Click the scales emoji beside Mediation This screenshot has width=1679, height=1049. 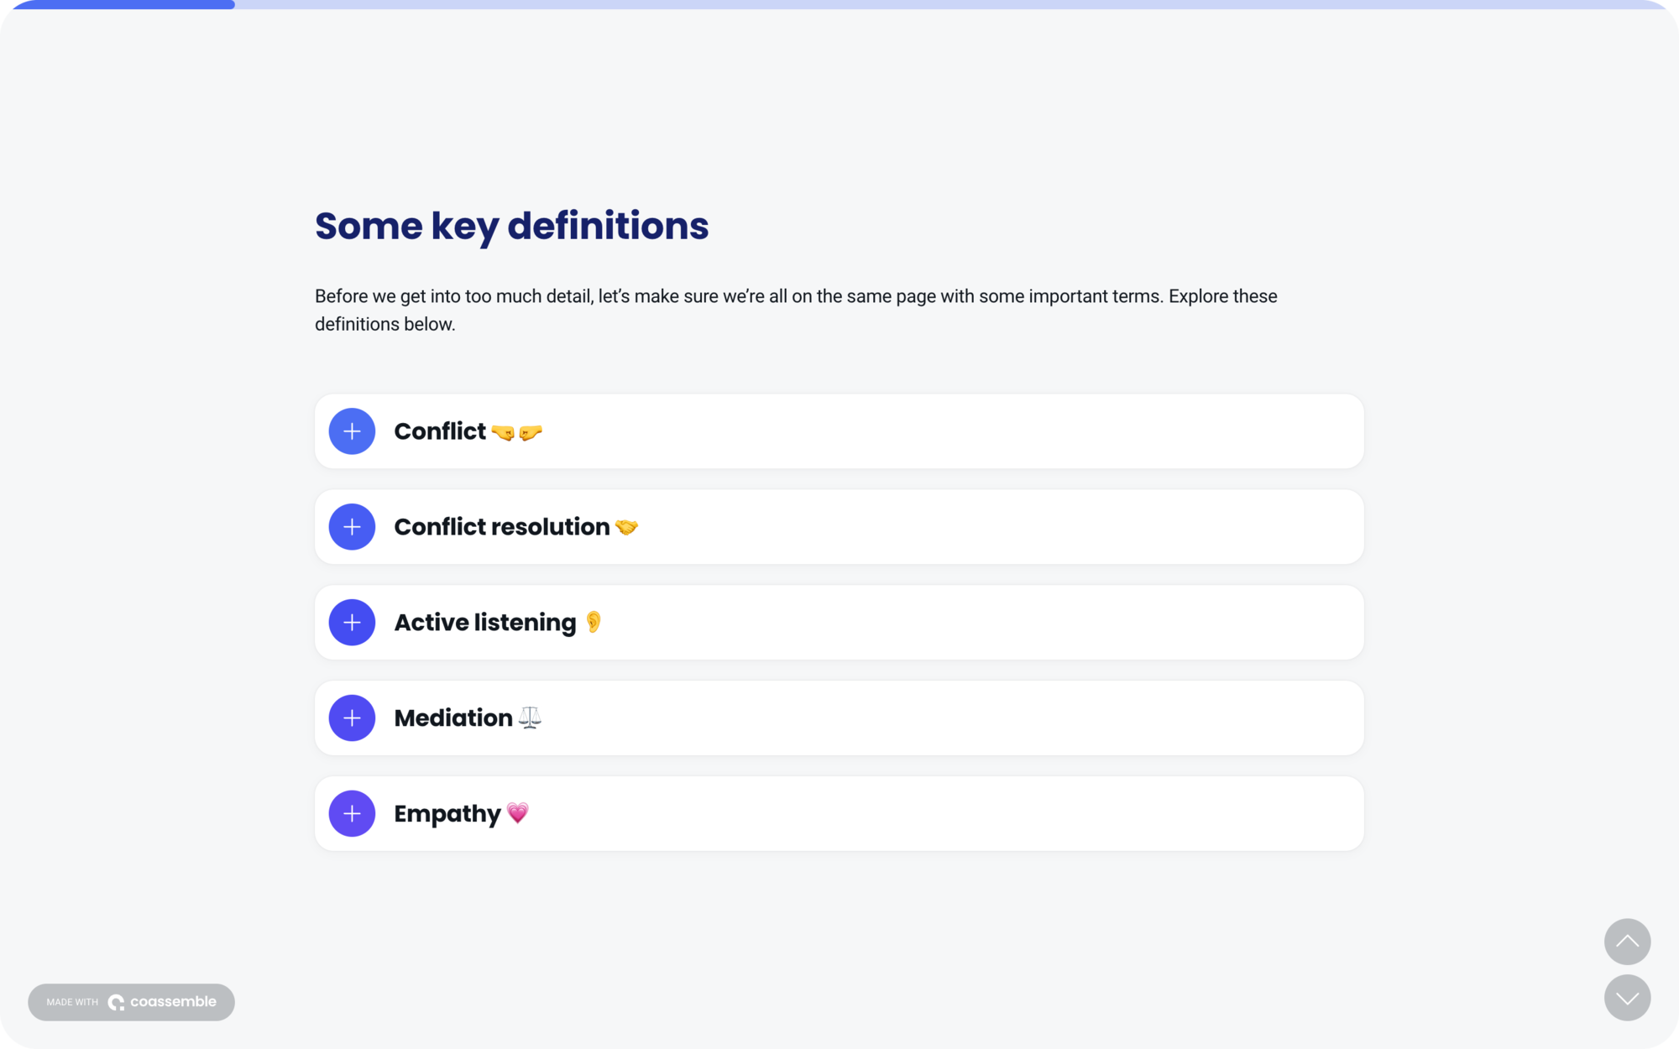coord(530,718)
